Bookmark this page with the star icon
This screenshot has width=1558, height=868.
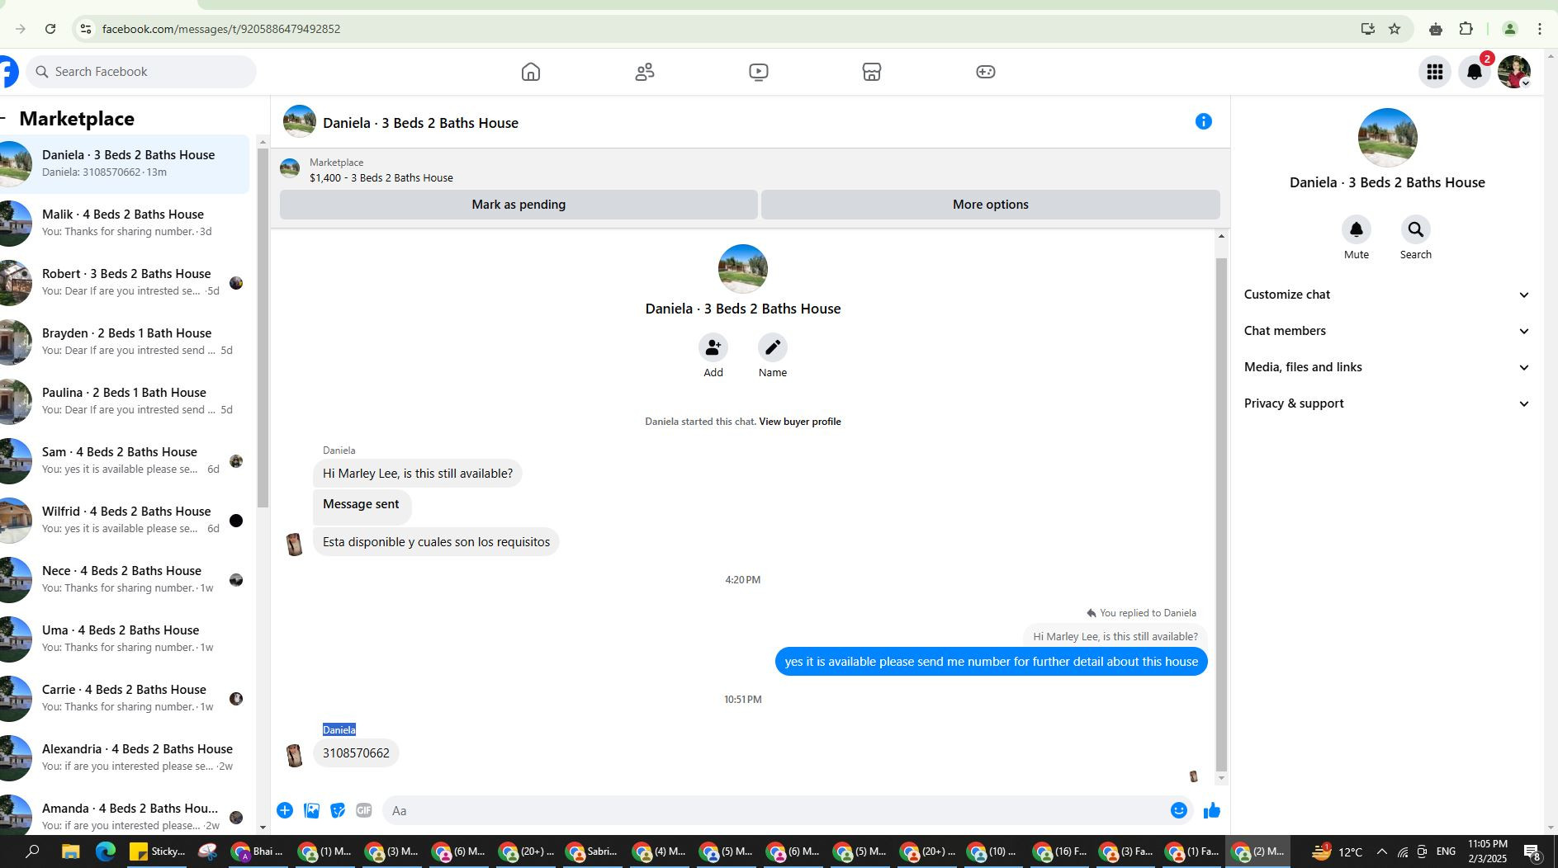point(1395,29)
